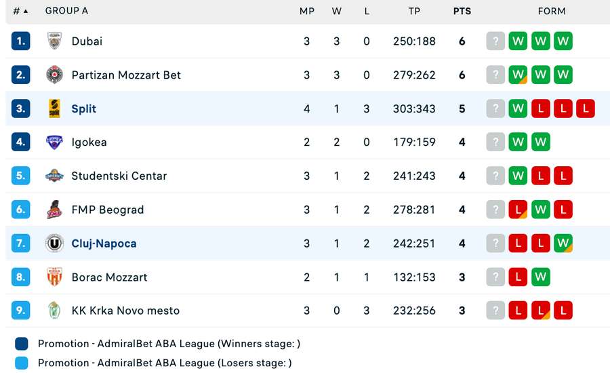Open the Split team name link
This screenshot has height=373, width=610.
pyautogui.click(x=84, y=109)
